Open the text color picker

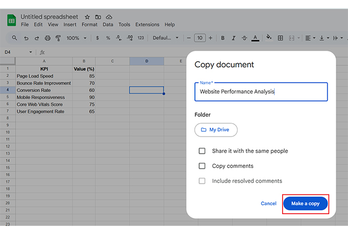coord(255,38)
